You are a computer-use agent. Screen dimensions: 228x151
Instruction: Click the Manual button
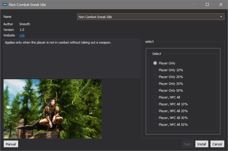tap(11, 144)
